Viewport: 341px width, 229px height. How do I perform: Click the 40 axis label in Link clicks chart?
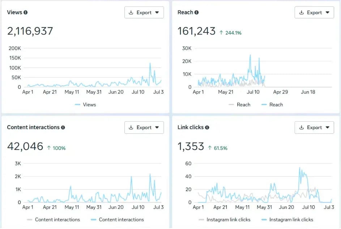point(188,176)
